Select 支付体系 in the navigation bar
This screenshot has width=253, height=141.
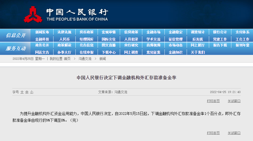pyautogui.click(x=242, y=32)
